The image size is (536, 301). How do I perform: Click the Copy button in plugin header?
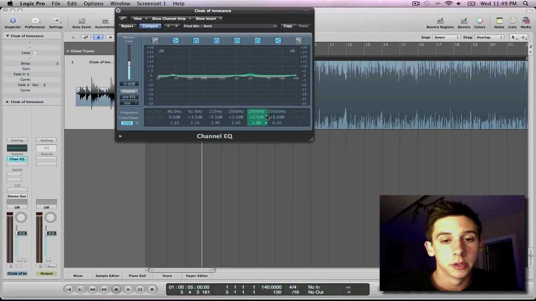pyautogui.click(x=288, y=26)
